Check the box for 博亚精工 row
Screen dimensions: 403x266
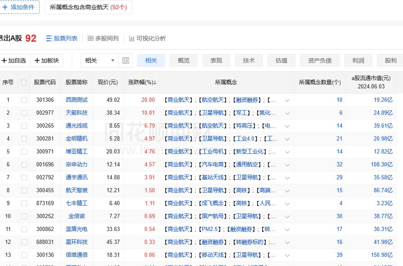(x=24, y=152)
